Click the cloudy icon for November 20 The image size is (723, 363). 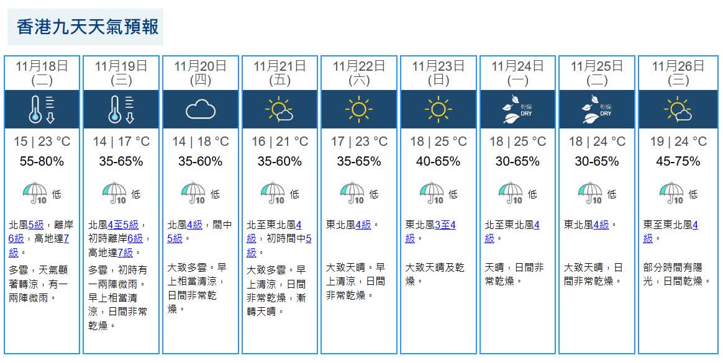pos(200,110)
